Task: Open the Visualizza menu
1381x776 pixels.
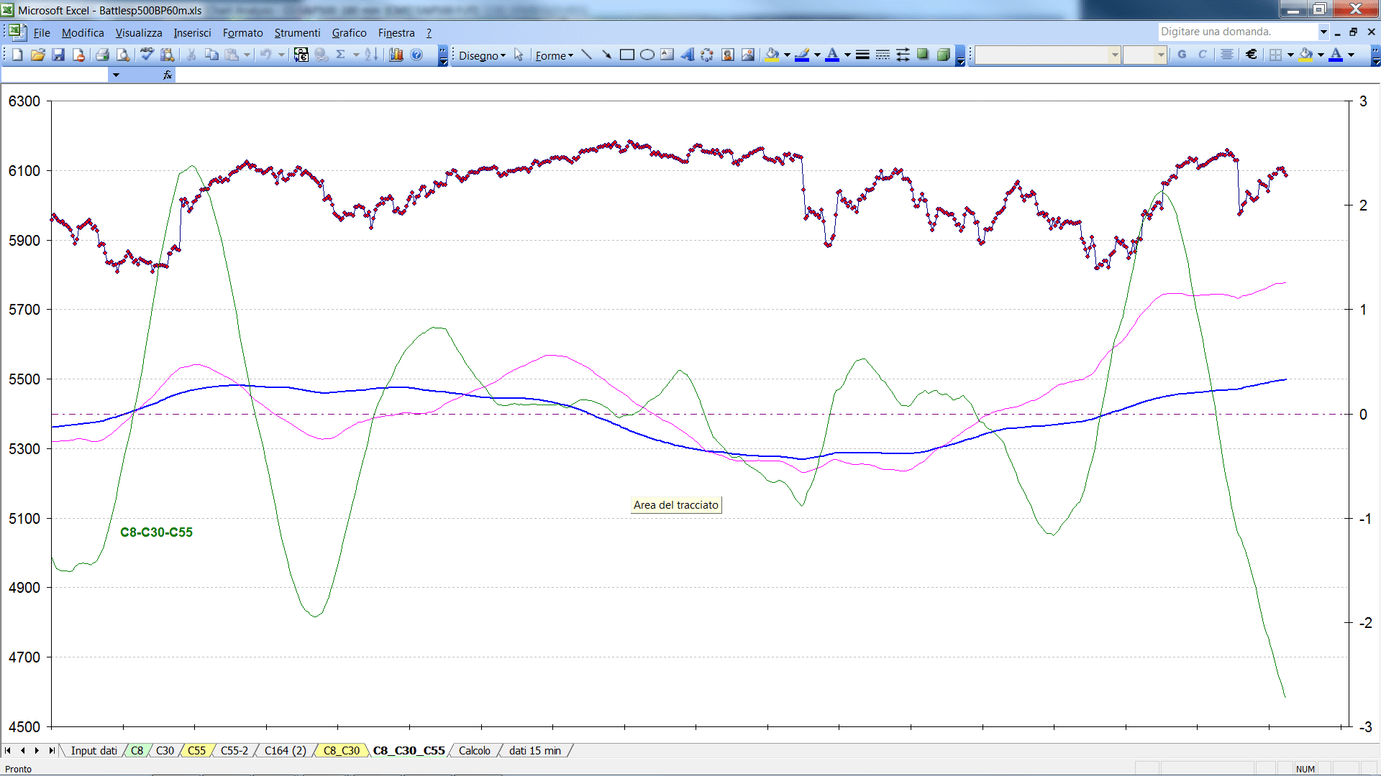Action: point(139,32)
